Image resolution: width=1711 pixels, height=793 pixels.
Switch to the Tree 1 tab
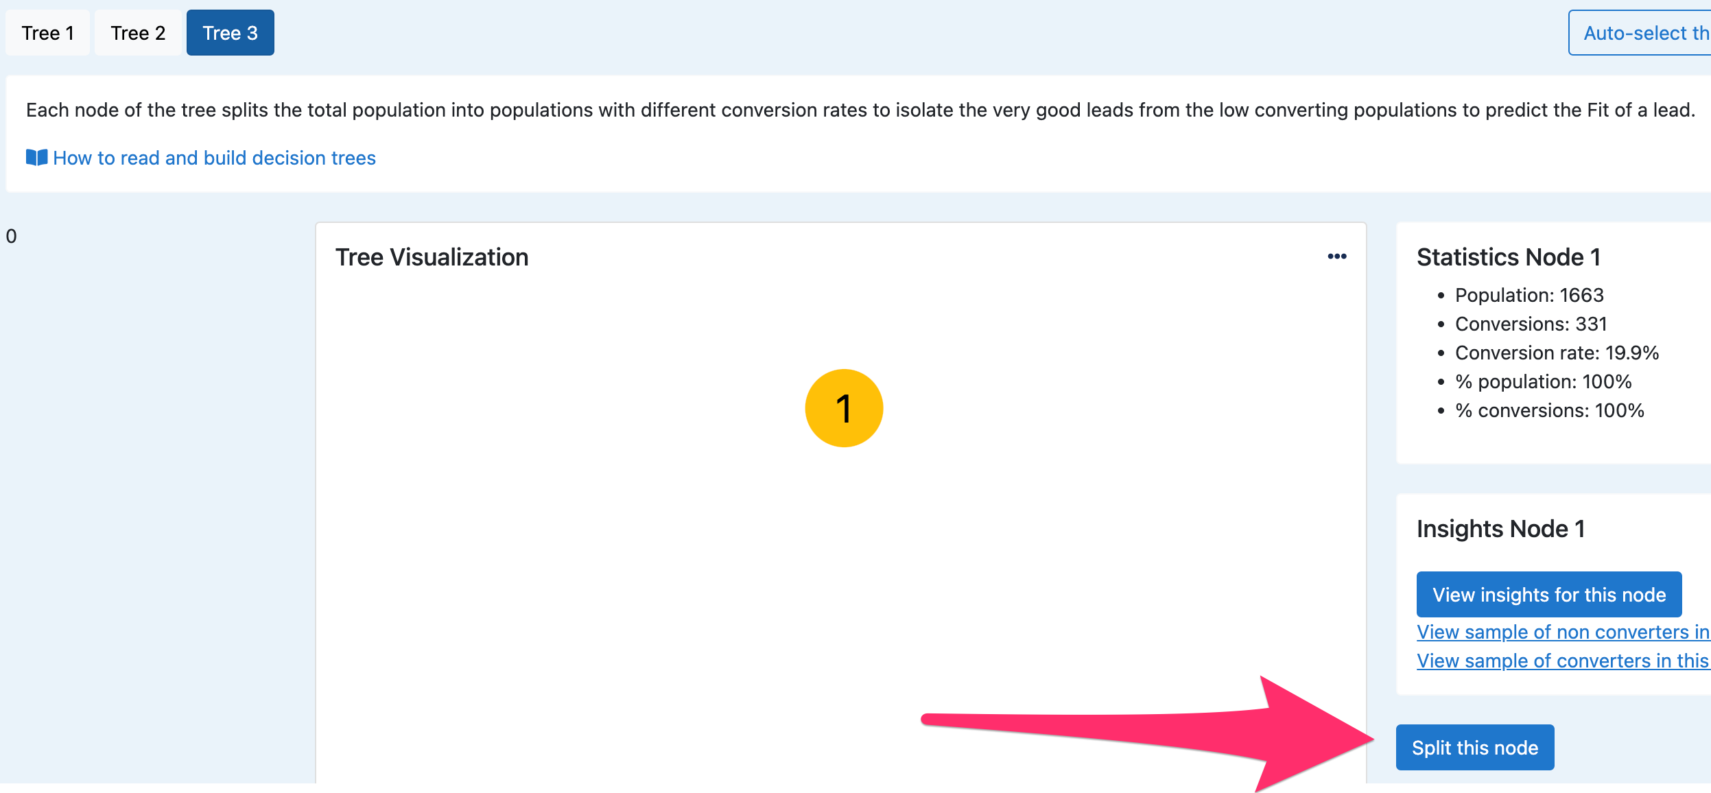tap(47, 33)
